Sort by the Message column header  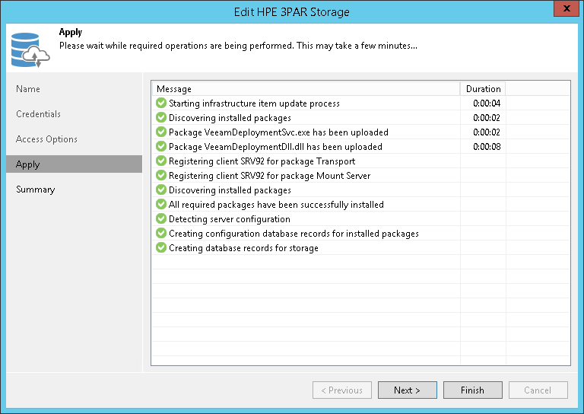click(304, 89)
